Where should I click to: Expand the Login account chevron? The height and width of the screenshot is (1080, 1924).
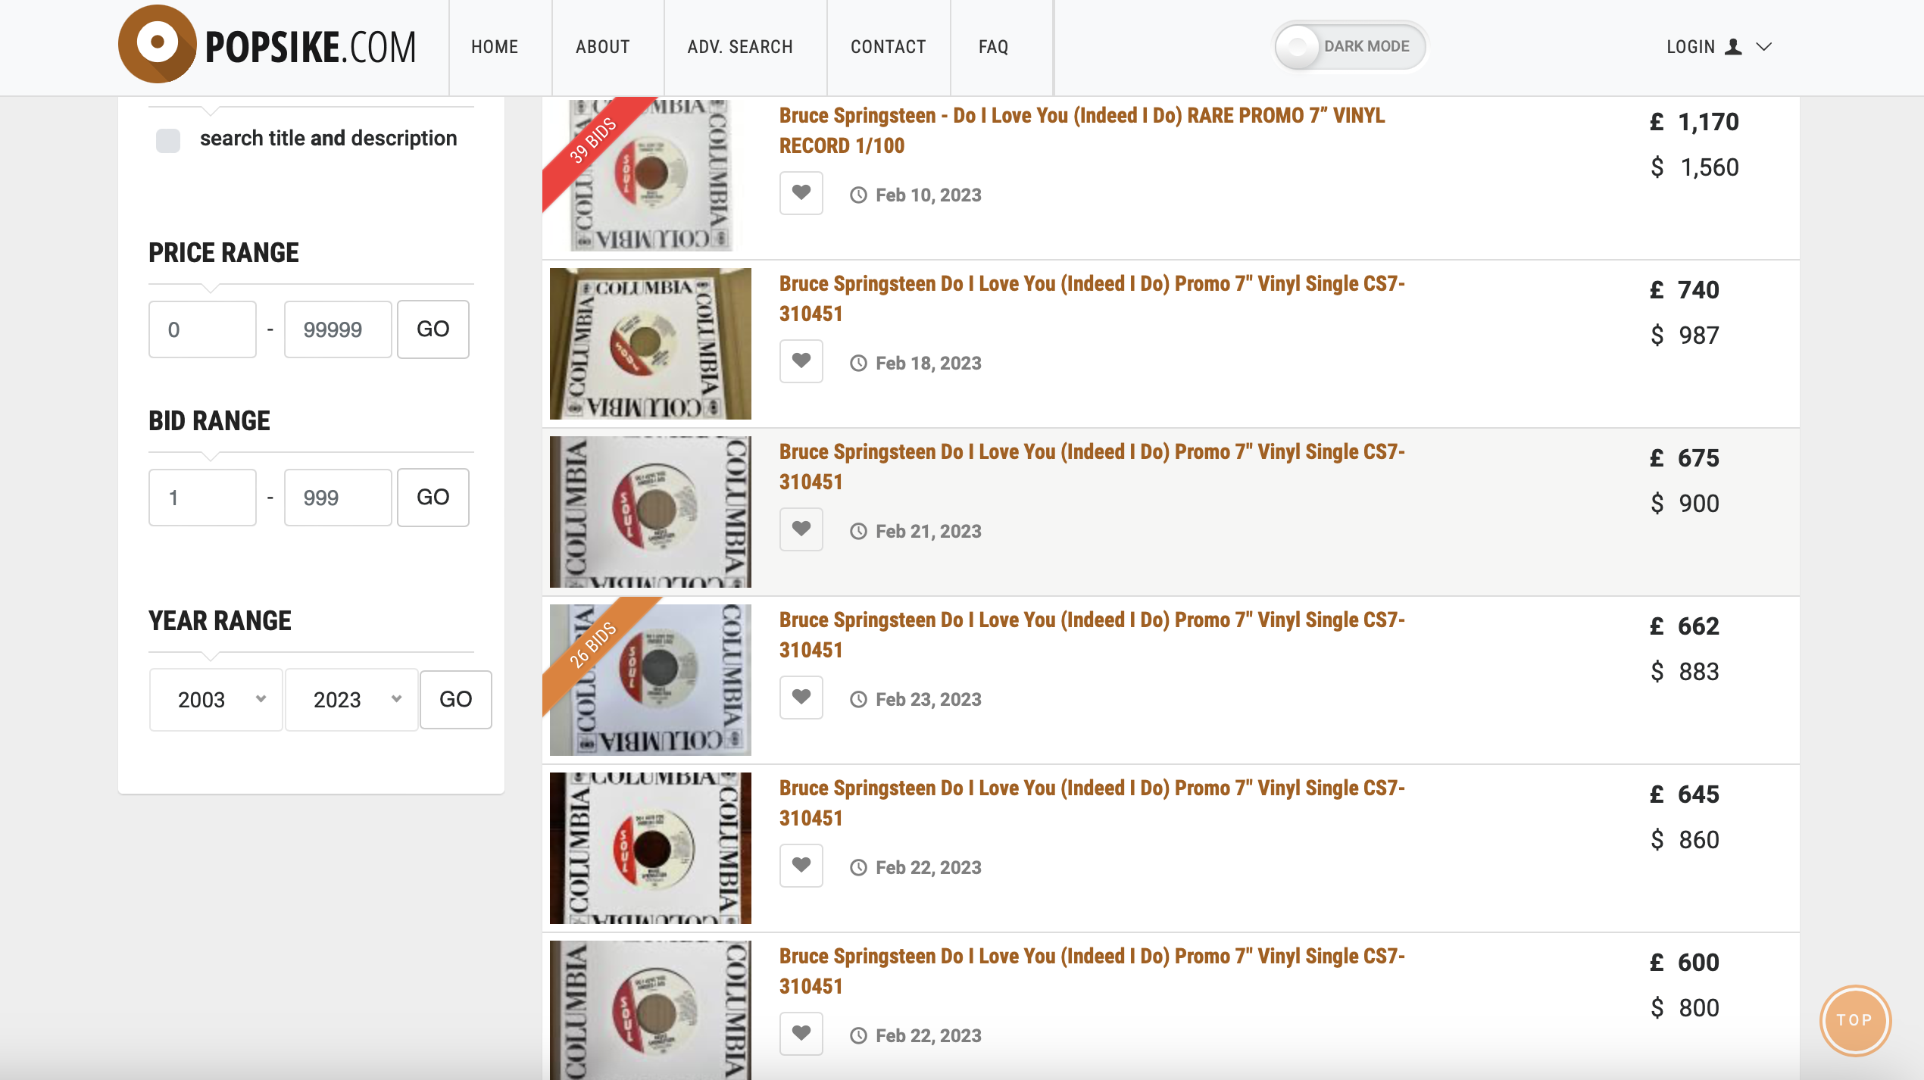pos(1764,47)
